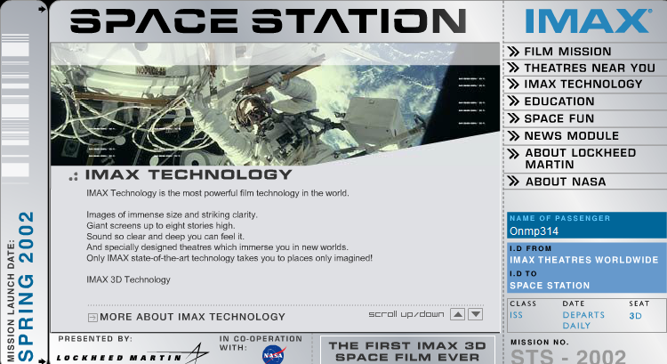Open the Film Mission menu item
This screenshot has height=364, width=667.
567,52
